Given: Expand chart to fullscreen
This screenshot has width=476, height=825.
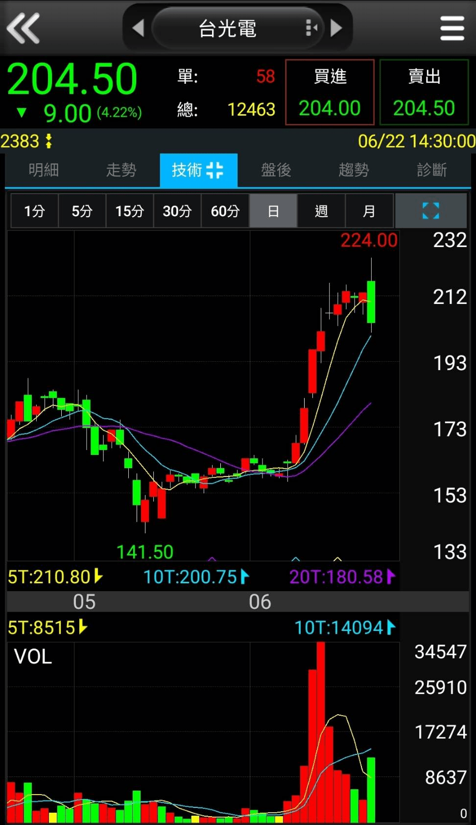Looking at the screenshot, I should click(x=430, y=211).
